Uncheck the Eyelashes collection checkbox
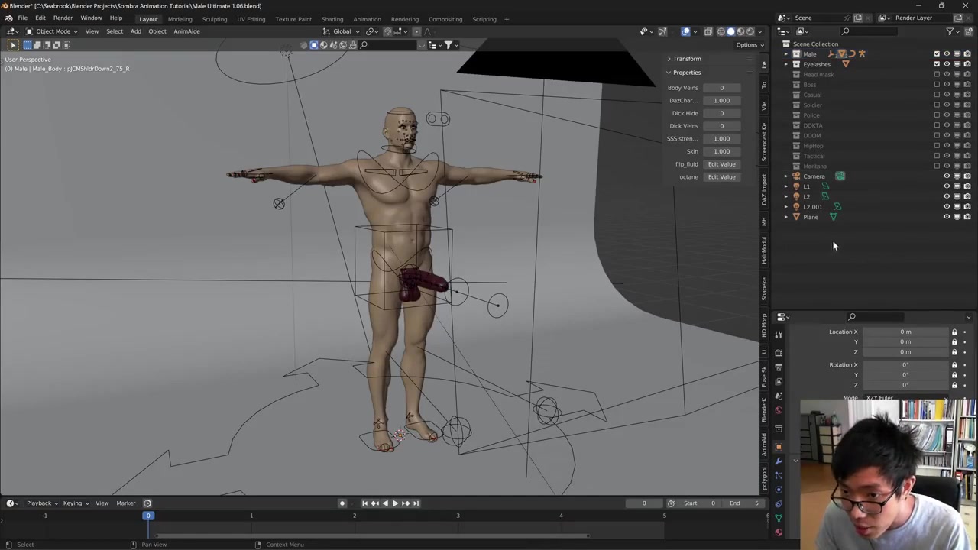Viewport: 978px width, 550px height. pyautogui.click(x=937, y=64)
